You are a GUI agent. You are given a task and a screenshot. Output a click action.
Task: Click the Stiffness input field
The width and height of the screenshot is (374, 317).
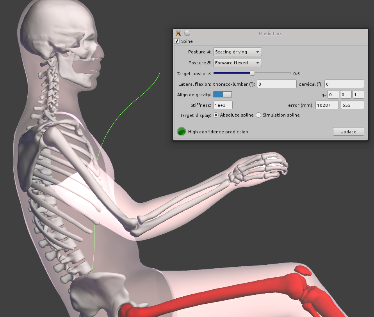(223, 105)
